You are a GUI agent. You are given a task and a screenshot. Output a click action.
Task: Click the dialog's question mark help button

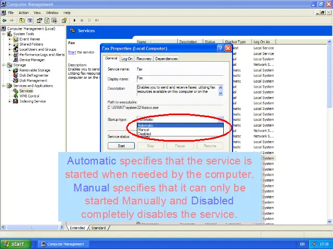pos(221,48)
